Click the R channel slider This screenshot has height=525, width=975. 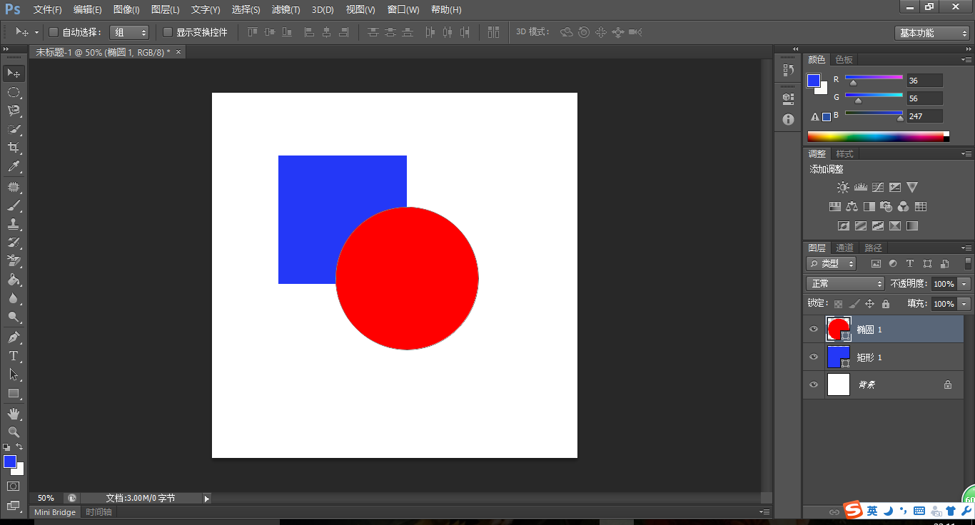tap(874, 79)
